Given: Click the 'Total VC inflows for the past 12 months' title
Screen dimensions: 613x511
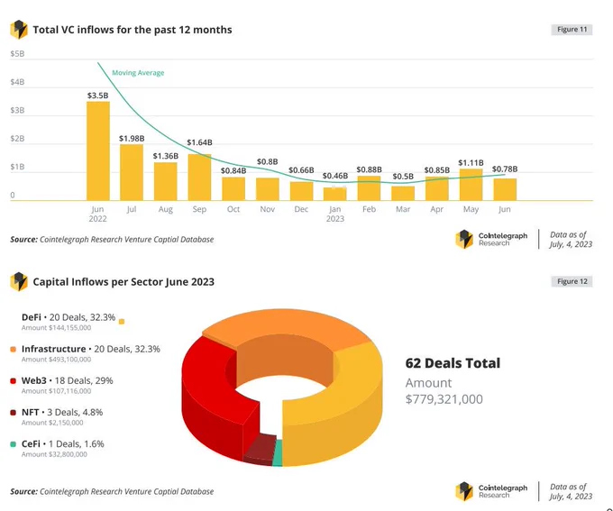Looking at the screenshot, I should [133, 30].
